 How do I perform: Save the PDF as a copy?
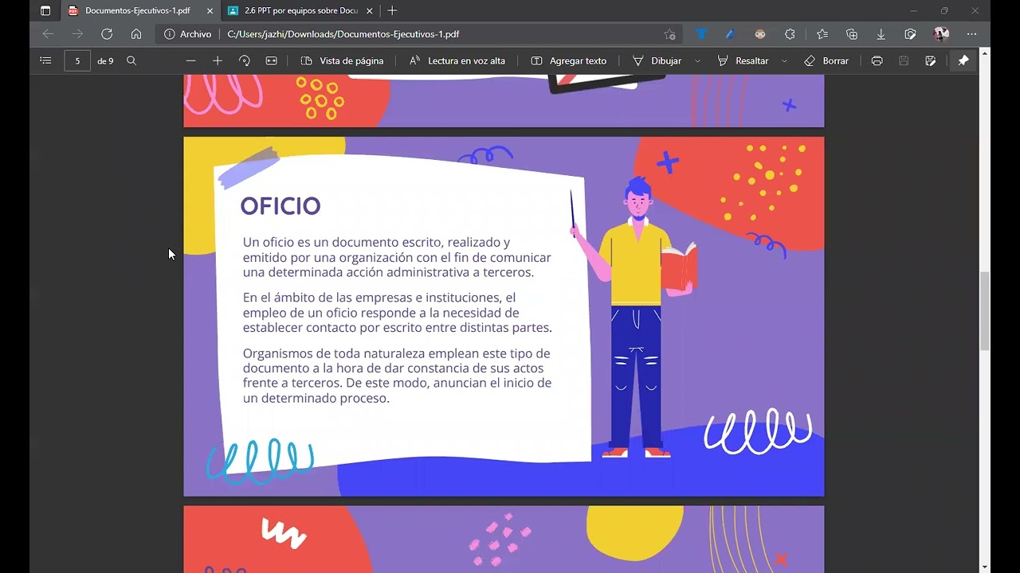[931, 60]
